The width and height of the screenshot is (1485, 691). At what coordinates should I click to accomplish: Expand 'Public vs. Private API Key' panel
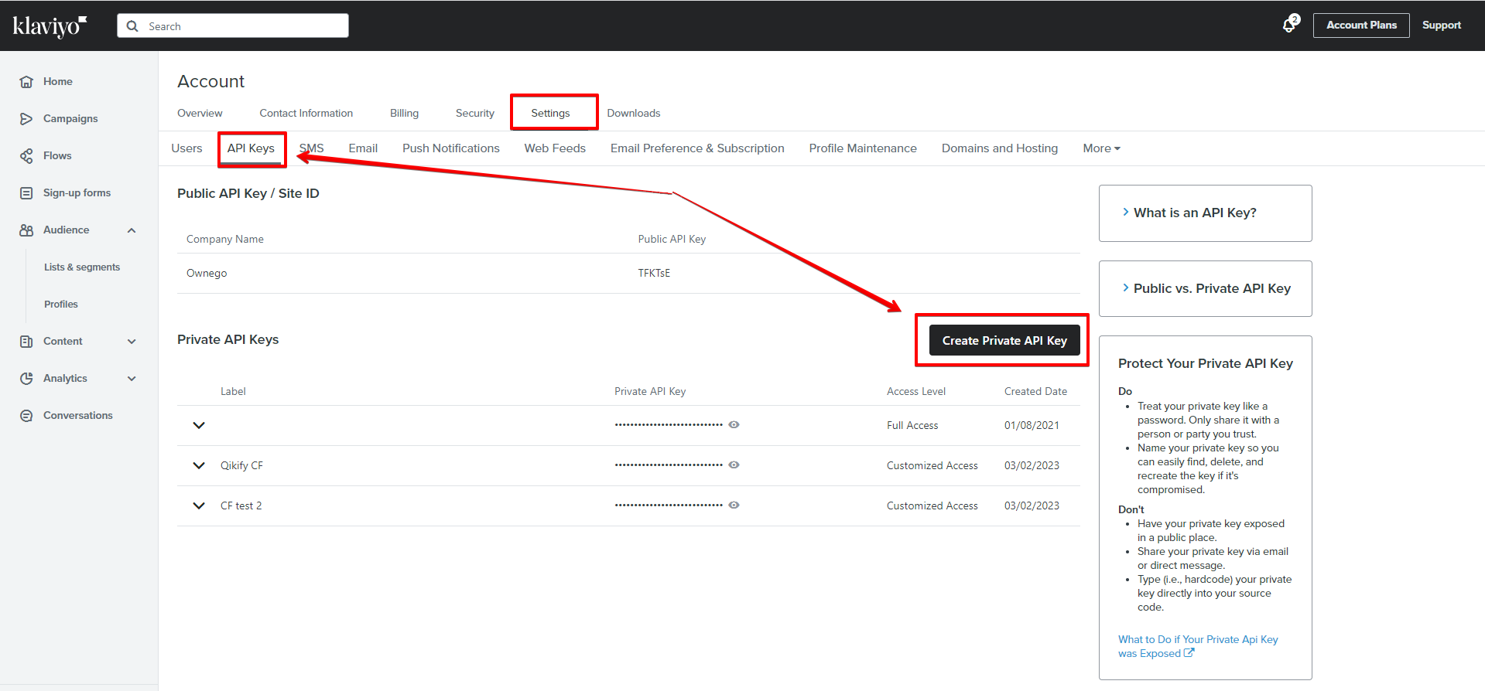(x=1205, y=288)
